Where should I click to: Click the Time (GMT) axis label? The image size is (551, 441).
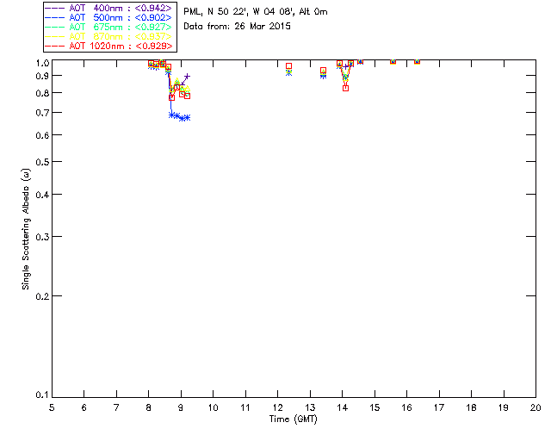pos(293,419)
